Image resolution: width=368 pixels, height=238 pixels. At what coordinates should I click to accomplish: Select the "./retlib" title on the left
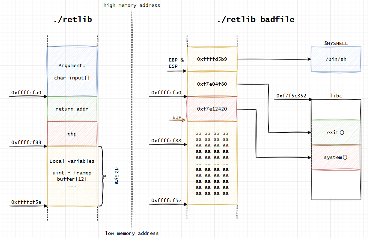coord(72,19)
